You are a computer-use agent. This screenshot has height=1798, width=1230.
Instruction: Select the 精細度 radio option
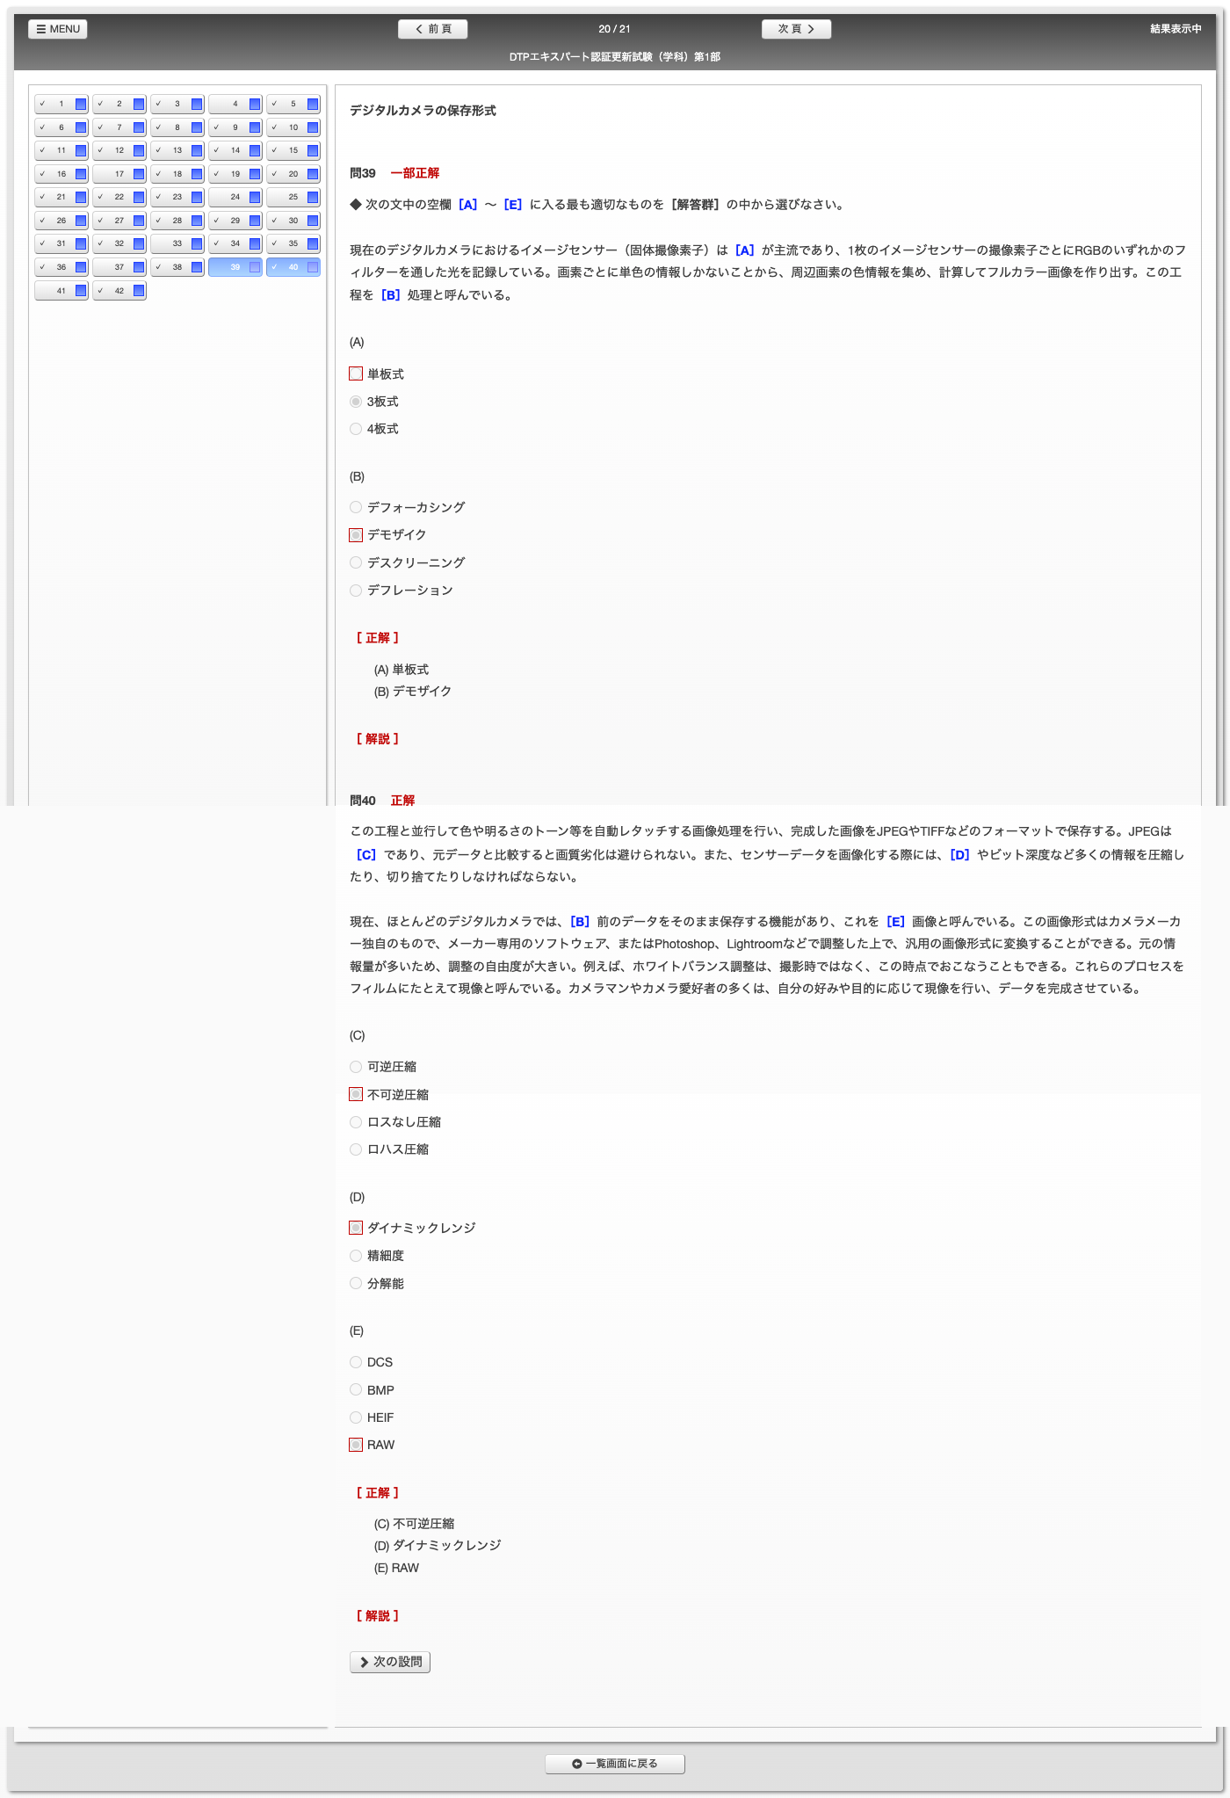tap(356, 1256)
